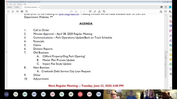Open the Help menu
This screenshot has width=177, height=99.
pyautogui.click(x=25, y=4)
